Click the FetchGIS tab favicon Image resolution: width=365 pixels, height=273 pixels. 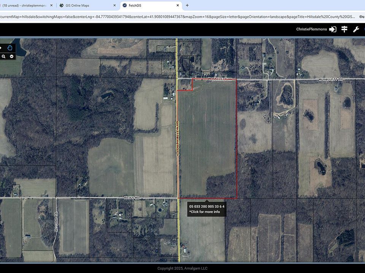[125, 5]
